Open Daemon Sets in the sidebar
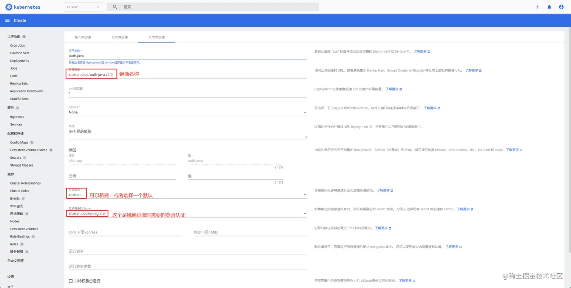Viewport: 571px width, 288px height. click(x=20, y=53)
